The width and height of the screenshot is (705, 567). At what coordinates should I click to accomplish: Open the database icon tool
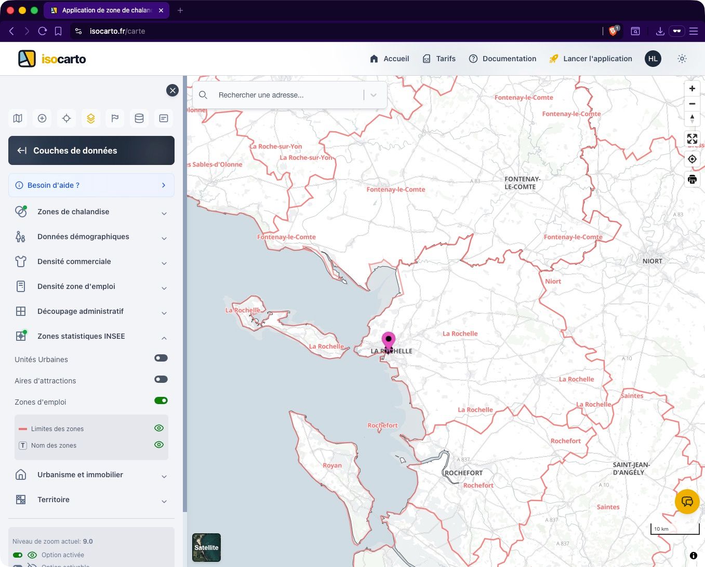pyautogui.click(x=139, y=118)
